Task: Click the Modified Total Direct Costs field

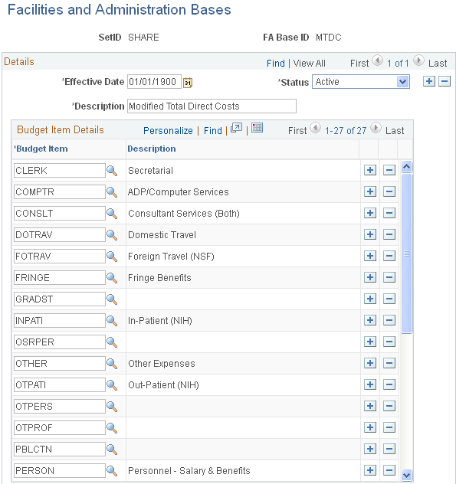Action: (212, 106)
